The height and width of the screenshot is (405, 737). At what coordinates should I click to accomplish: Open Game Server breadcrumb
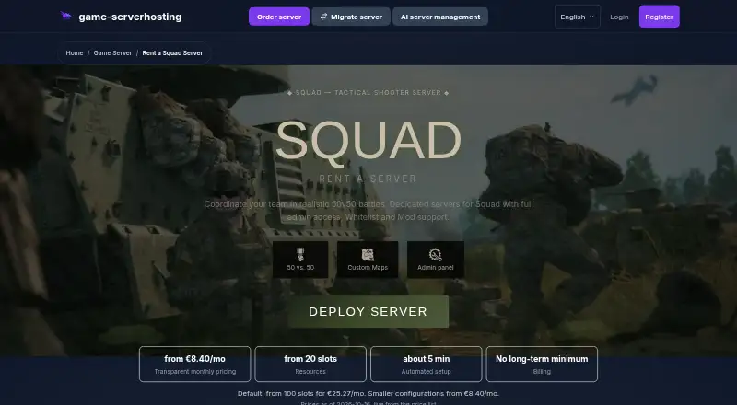(112, 53)
